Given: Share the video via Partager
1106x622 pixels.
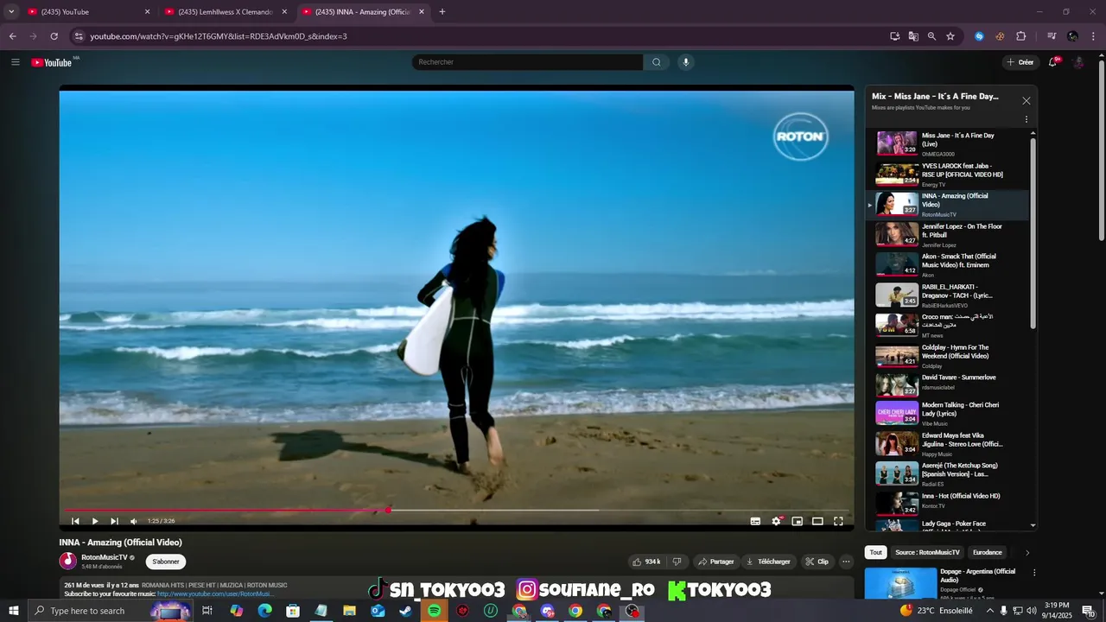Looking at the screenshot, I should tap(715, 562).
